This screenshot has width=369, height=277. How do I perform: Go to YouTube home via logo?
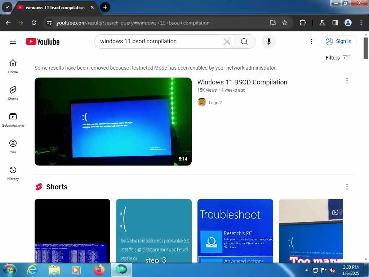coord(43,42)
